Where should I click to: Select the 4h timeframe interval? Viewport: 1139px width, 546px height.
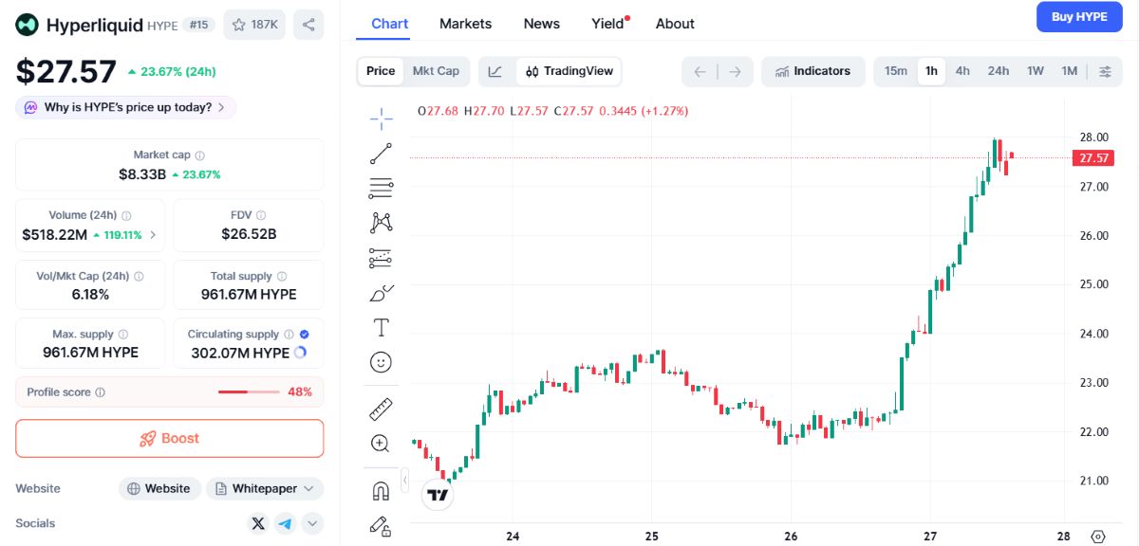click(962, 71)
